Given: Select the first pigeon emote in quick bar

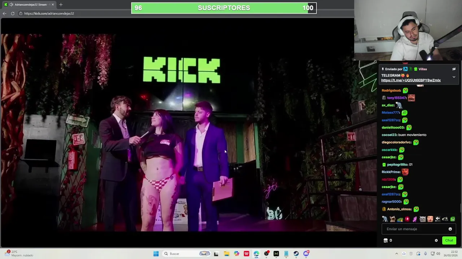Looking at the screenshot, I should coord(385,219).
